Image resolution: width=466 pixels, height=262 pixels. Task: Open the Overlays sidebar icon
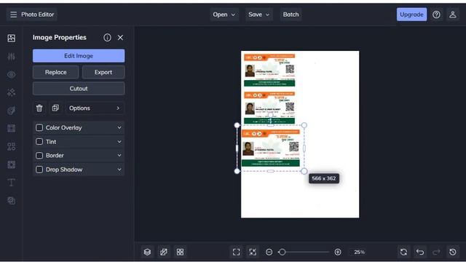(x=12, y=164)
